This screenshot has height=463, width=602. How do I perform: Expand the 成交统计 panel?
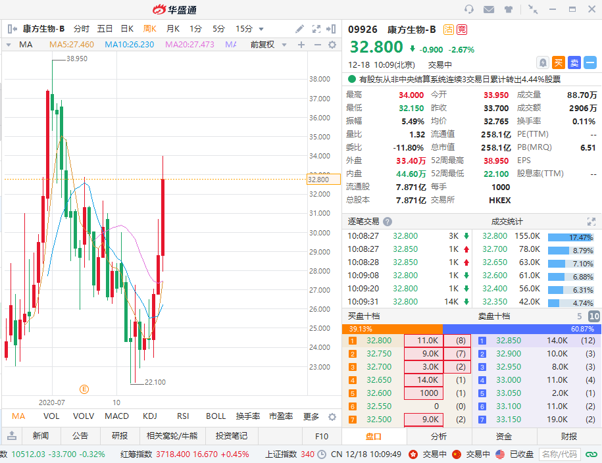[x=591, y=222]
